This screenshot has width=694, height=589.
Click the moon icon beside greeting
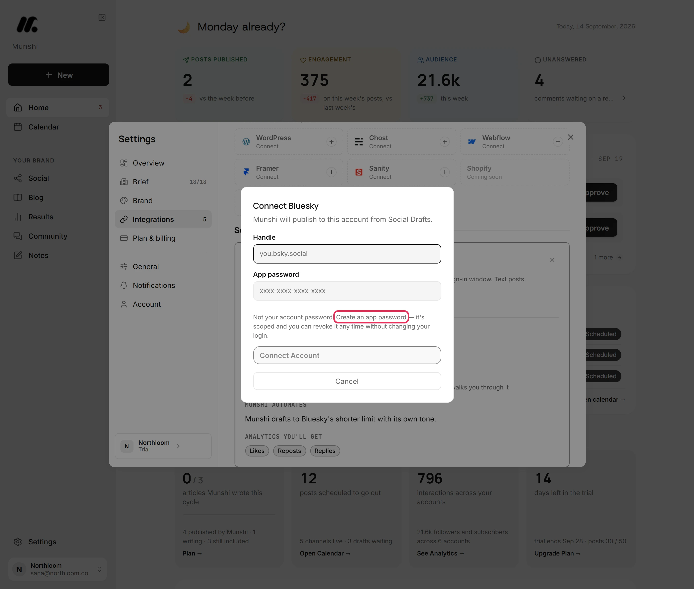click(x=184, y=27)
